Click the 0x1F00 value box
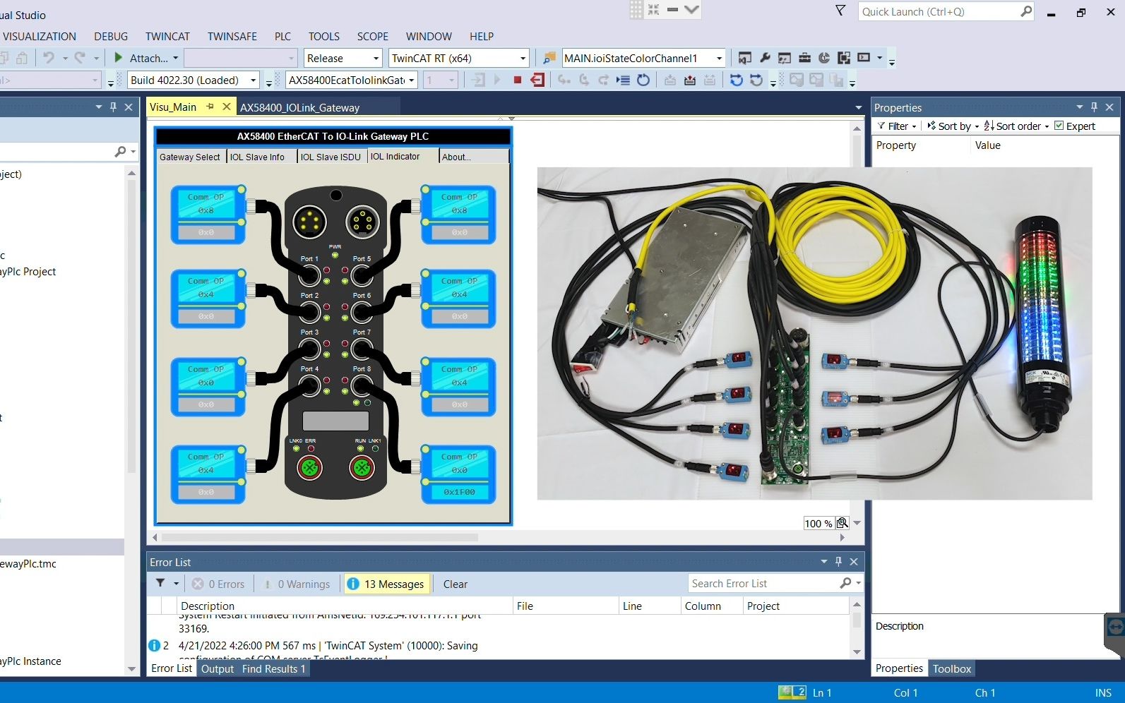The width and height of the screenshot is (1125, 703). 459,492
